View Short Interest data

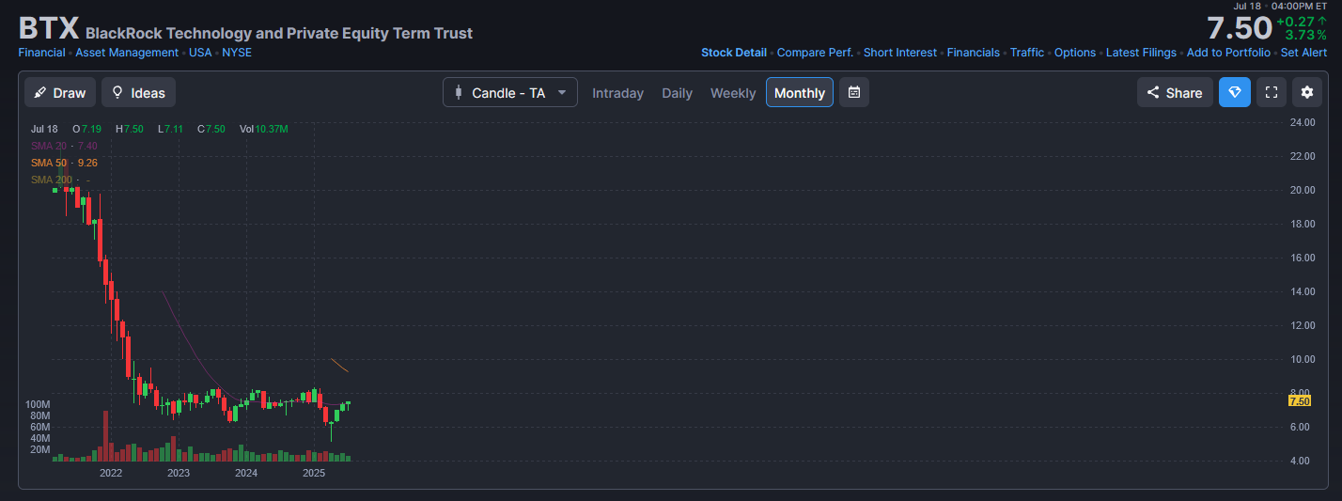(x=900, y=53)
